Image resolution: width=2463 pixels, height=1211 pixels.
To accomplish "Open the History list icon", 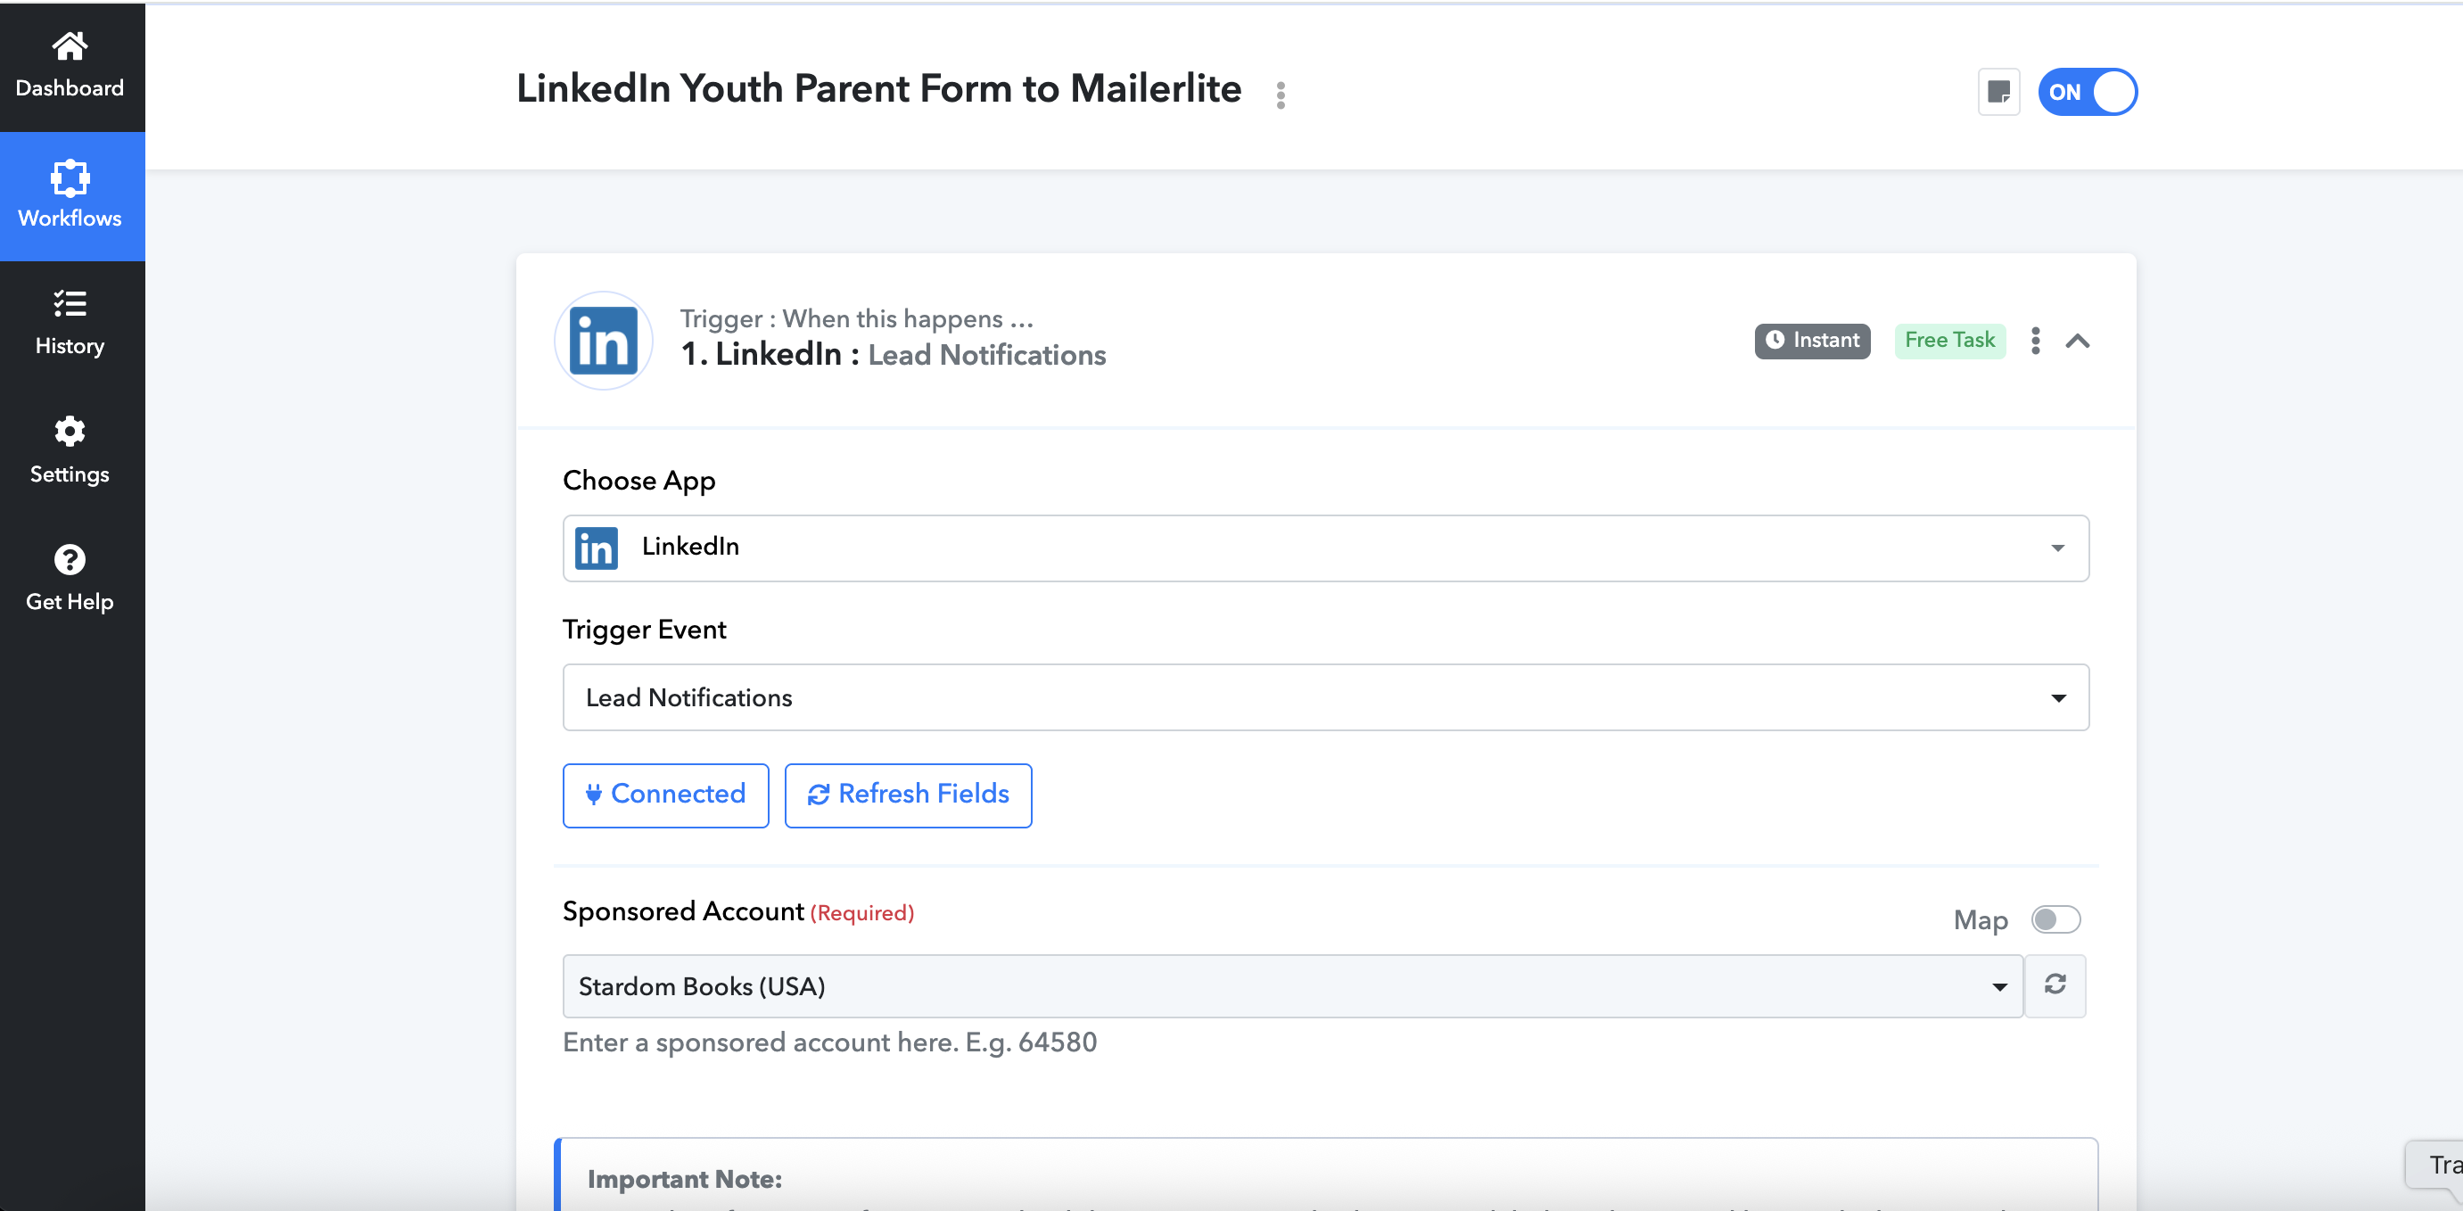I will 69,304.
